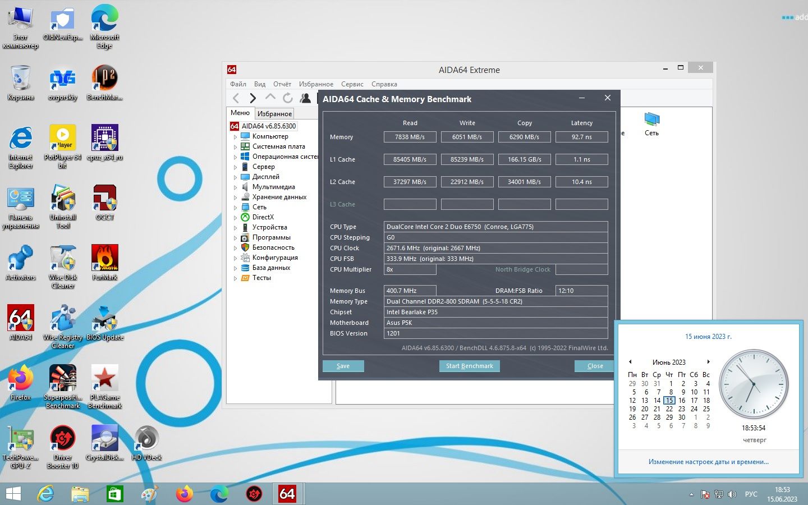Open the Сеть network icon in AIDA64 right pane
Viewport: 808px width, 505px height.
click(651, 124)
